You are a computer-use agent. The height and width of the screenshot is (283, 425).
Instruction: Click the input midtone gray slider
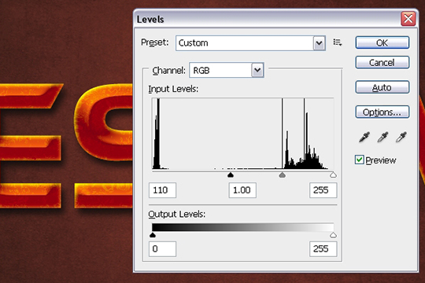coord(283,175)
